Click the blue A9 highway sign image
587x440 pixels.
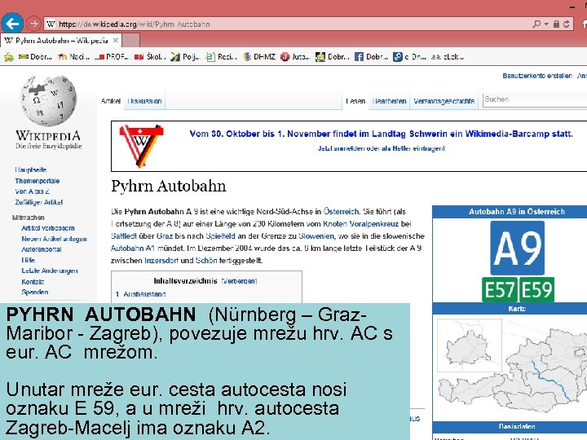518,248
